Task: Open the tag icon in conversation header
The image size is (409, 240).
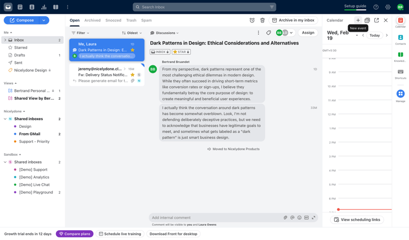Action: [269, 33]
